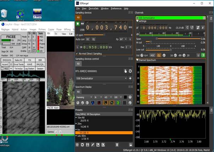
Task: Open the File menu in SDRangel
Action: tap(78, 9)
